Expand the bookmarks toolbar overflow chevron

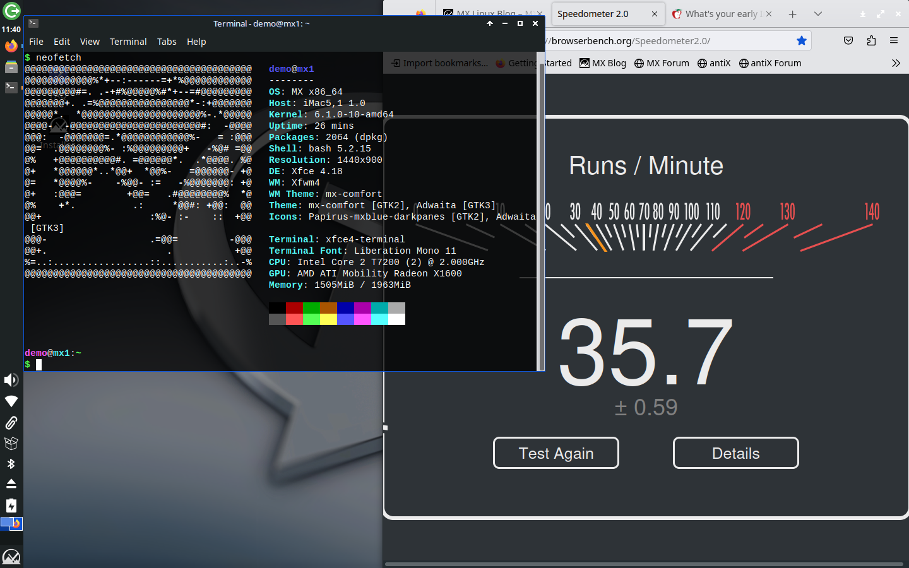pos(896,63)
